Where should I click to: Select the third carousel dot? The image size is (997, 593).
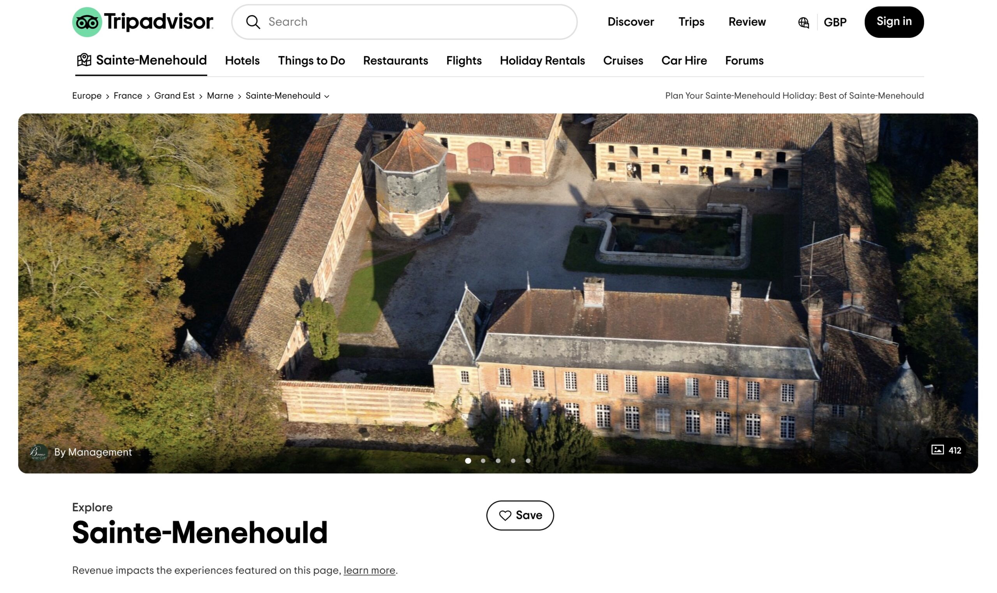pyautogui.click(x=498, y=461)
